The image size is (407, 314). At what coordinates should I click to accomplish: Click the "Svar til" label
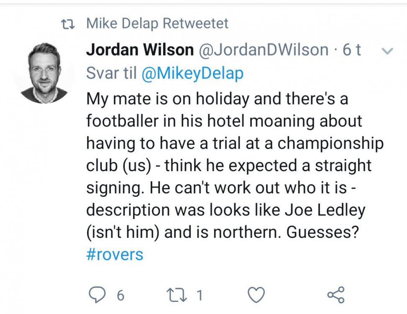[x=111, y=74]
